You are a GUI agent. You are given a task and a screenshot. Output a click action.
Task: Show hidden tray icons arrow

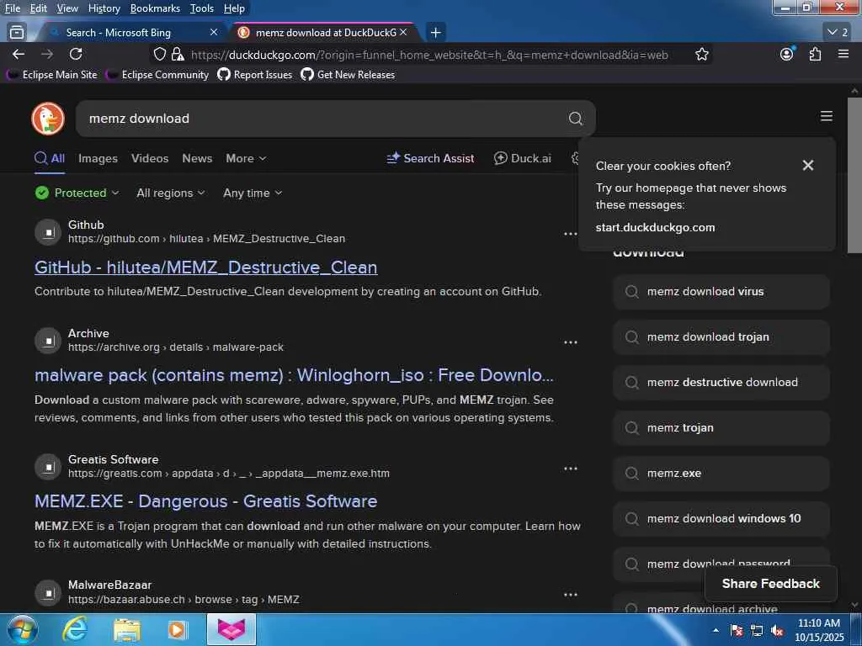pyautogui.click(x=716, y=631)
